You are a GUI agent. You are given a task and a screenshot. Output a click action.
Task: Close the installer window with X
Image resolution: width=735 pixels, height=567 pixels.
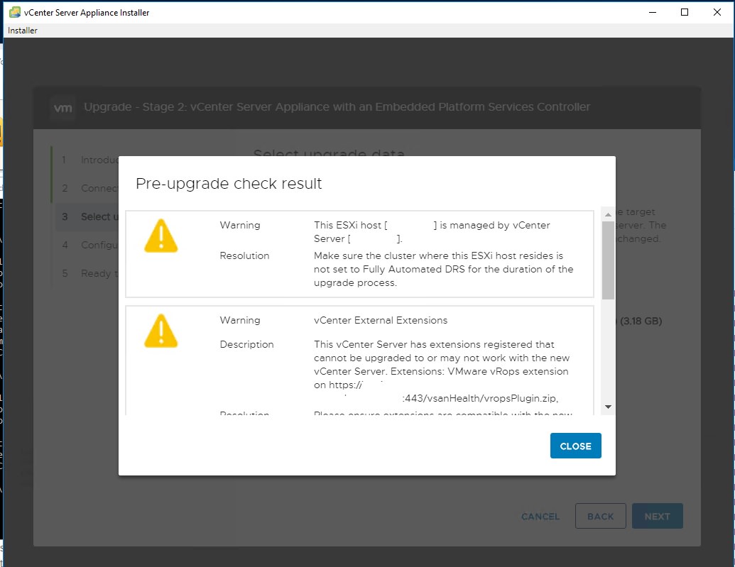[717, 12]
